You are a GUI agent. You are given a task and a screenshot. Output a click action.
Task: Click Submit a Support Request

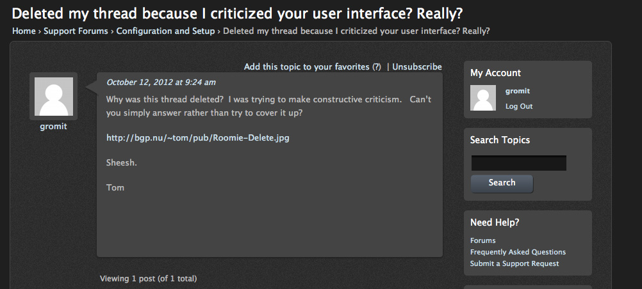514,263
